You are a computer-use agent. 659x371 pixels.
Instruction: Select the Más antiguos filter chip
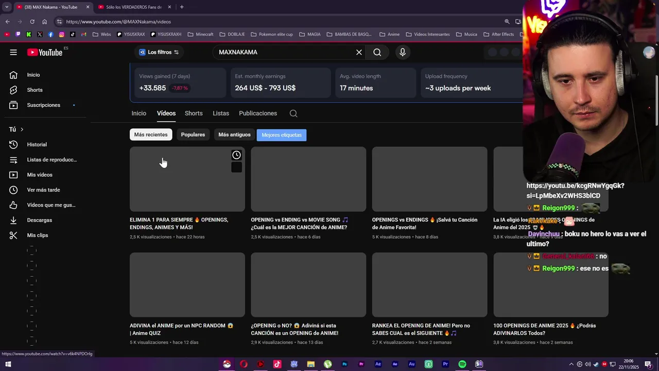click(234, 135)
